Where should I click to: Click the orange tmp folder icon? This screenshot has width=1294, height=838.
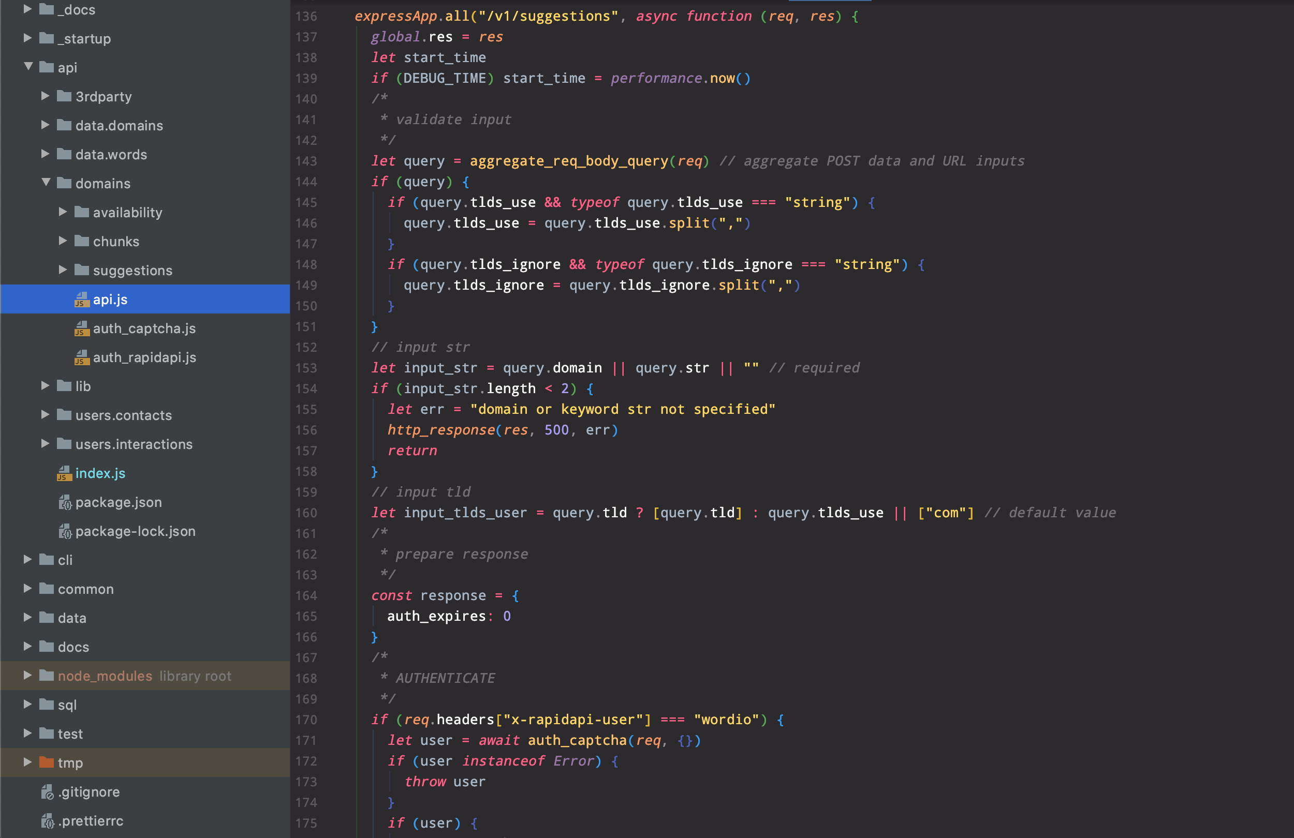[x=47, y=762]
